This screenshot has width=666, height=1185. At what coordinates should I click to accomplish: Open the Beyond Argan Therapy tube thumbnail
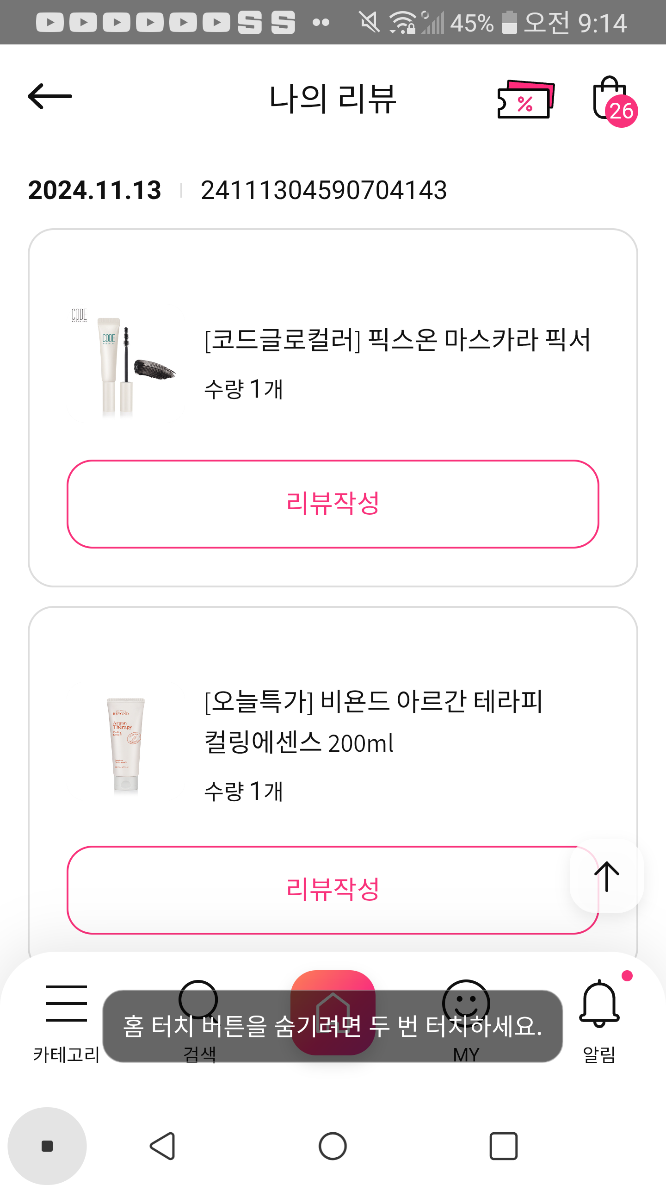pos(125,745)
